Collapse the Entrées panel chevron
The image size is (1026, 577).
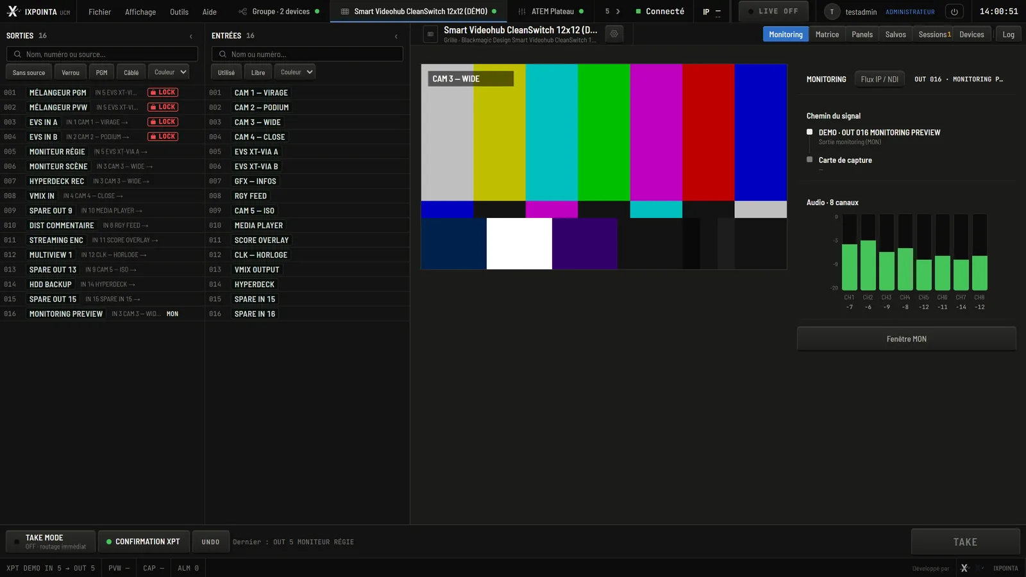396,36
